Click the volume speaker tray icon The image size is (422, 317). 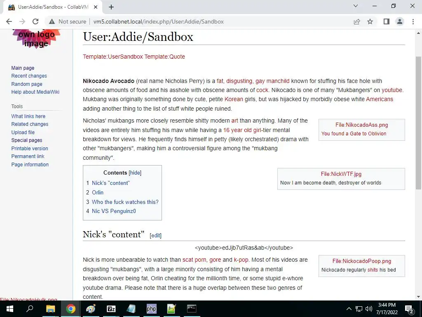coord(369,309)
